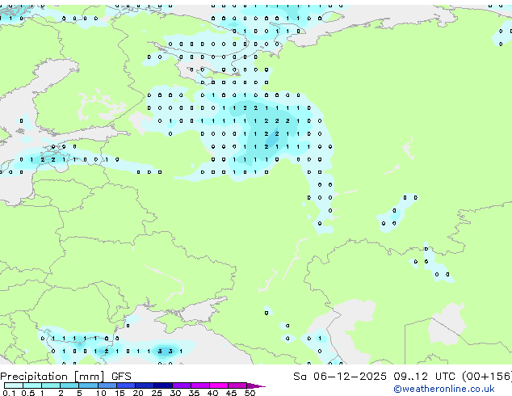Select the 25–30 mm legend color swatch
Screen dimensions: 512x396
point(163,385)
